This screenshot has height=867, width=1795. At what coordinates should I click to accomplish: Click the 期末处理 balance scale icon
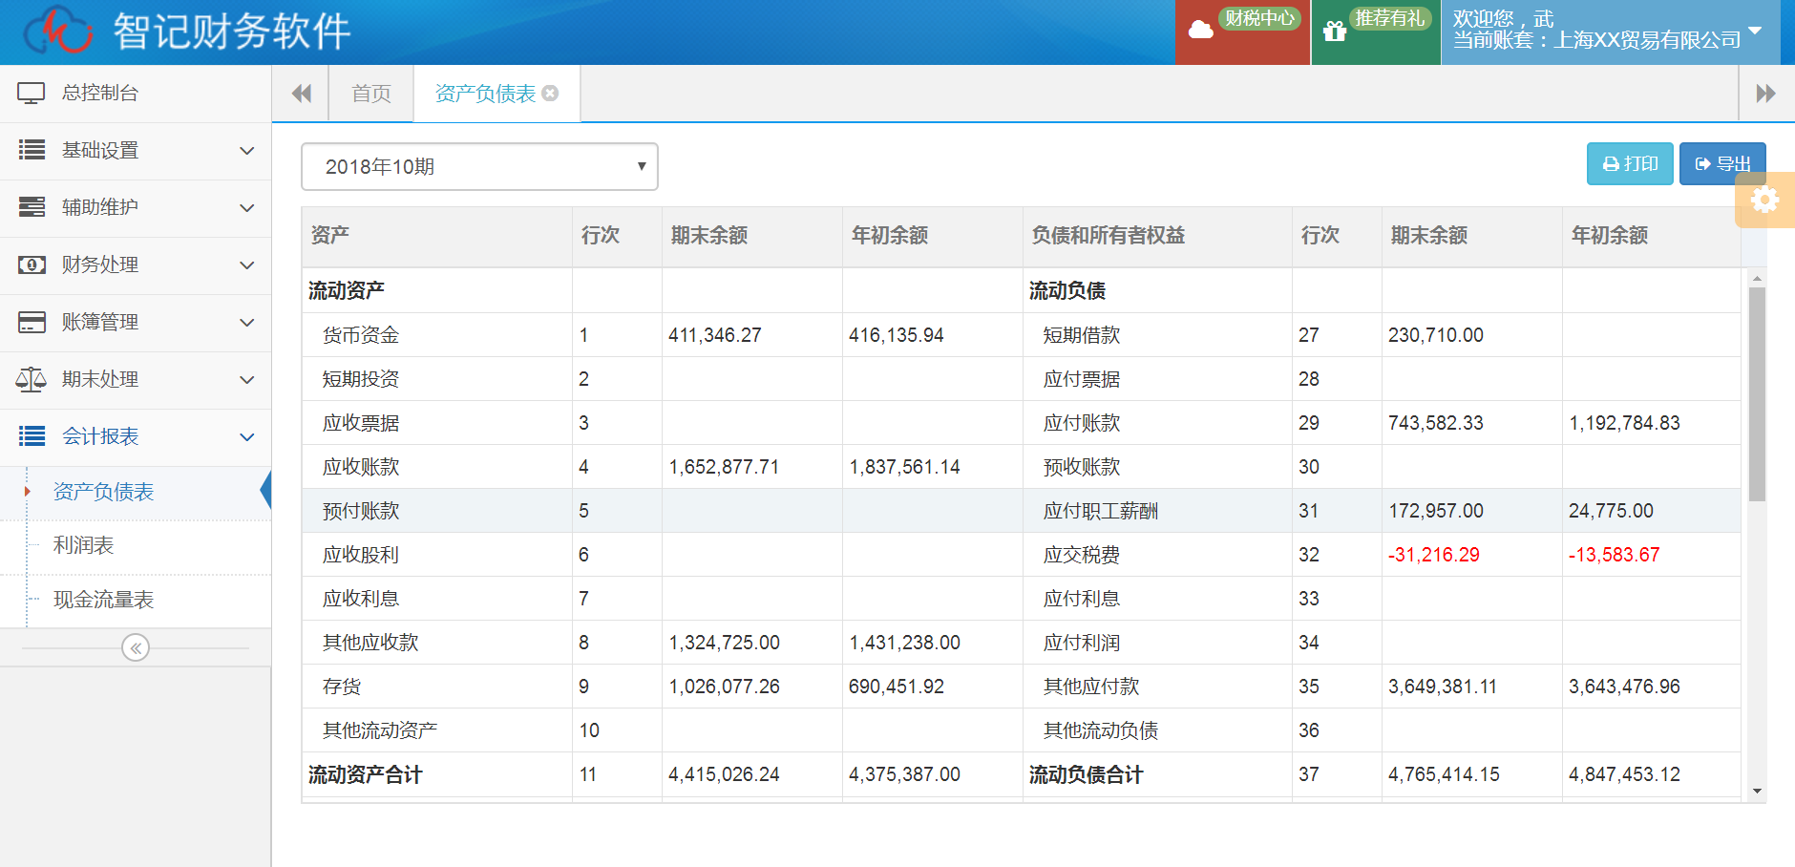pyautogui.click(x=32, y=380)
